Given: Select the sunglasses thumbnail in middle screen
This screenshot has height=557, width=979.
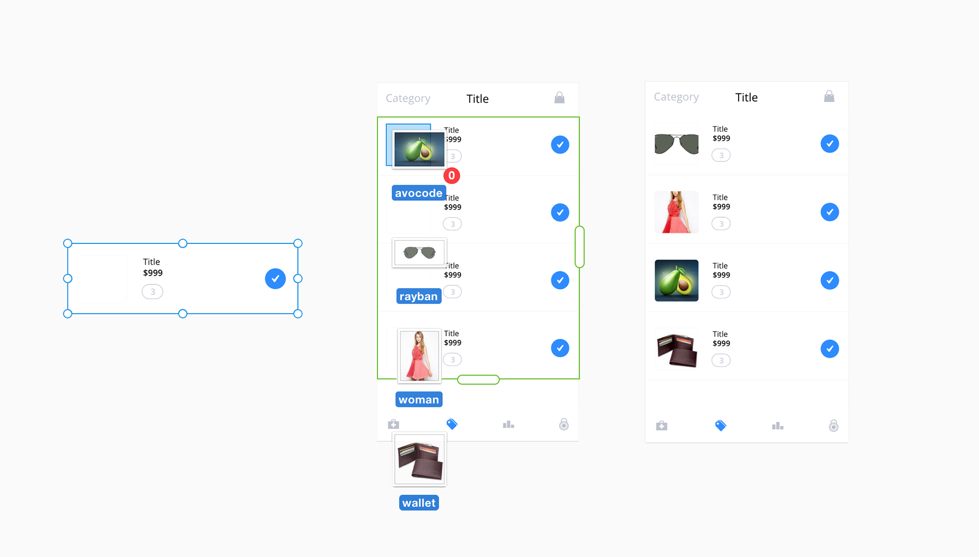Looking at the screenshot, I should (x=419, y=252).
